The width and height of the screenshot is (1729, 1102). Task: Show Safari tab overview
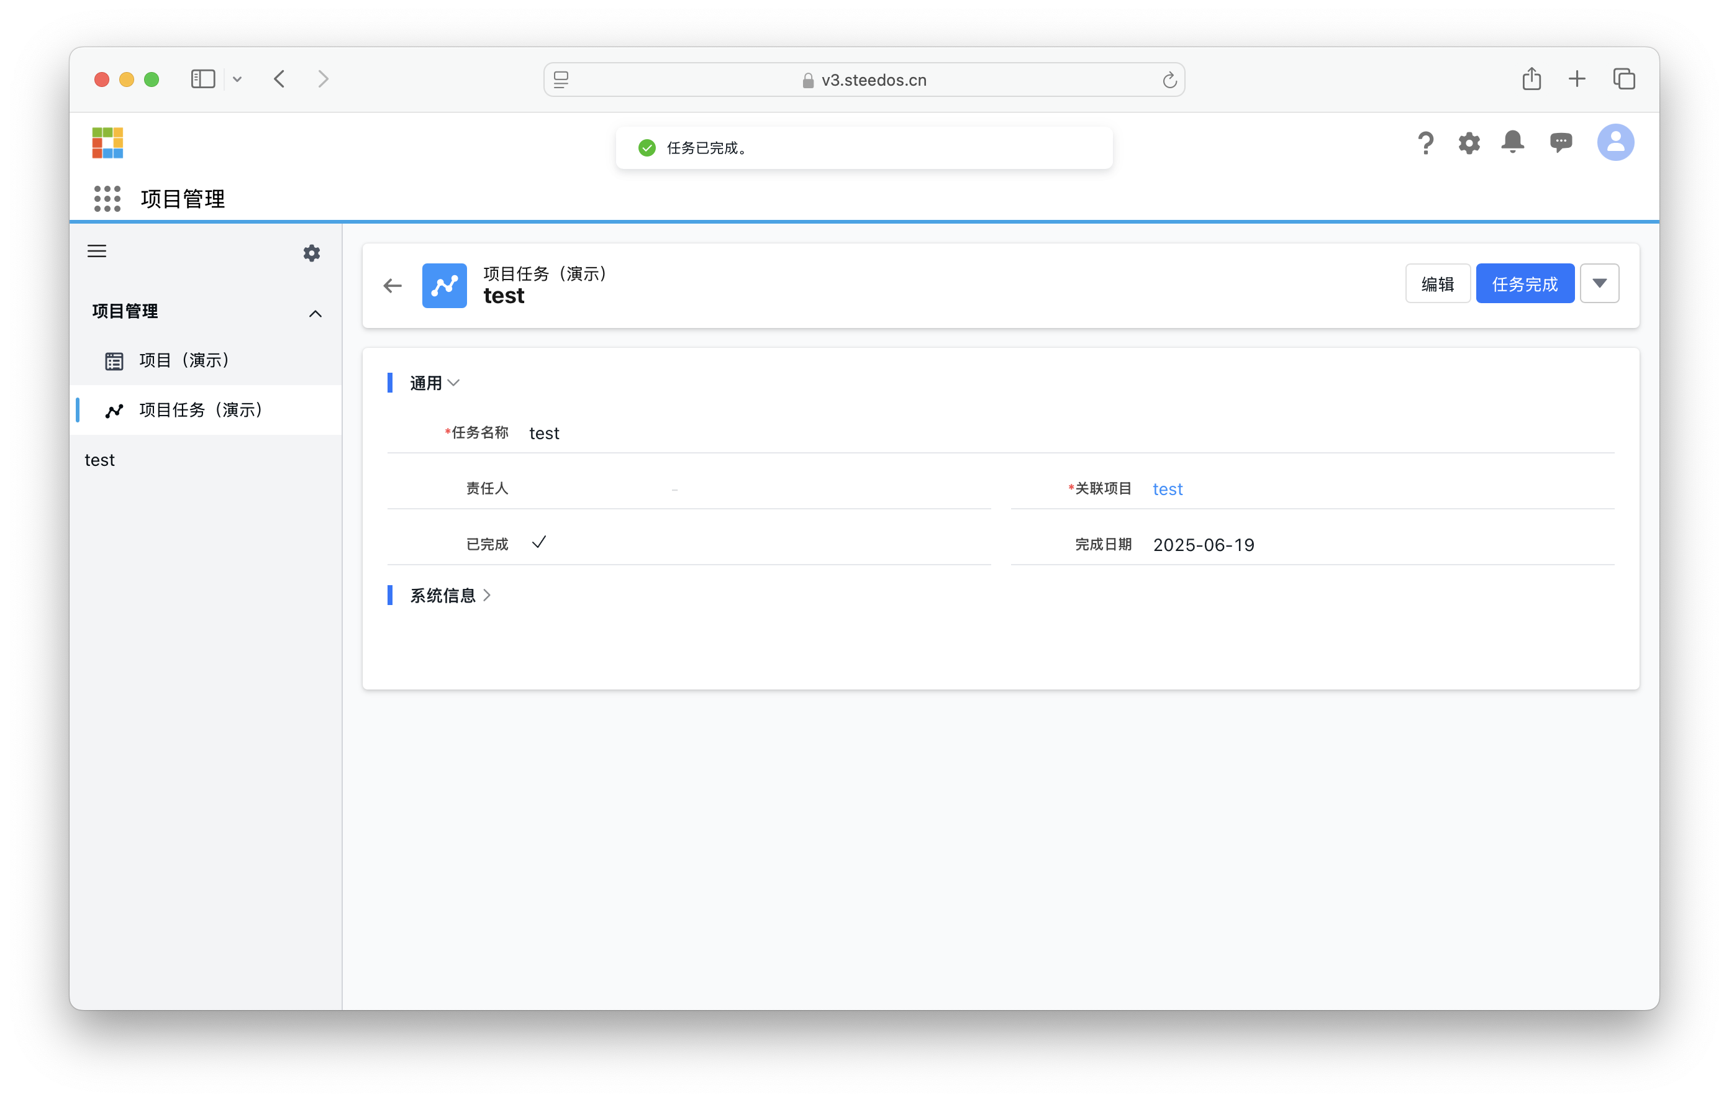tap(1624, 78)
